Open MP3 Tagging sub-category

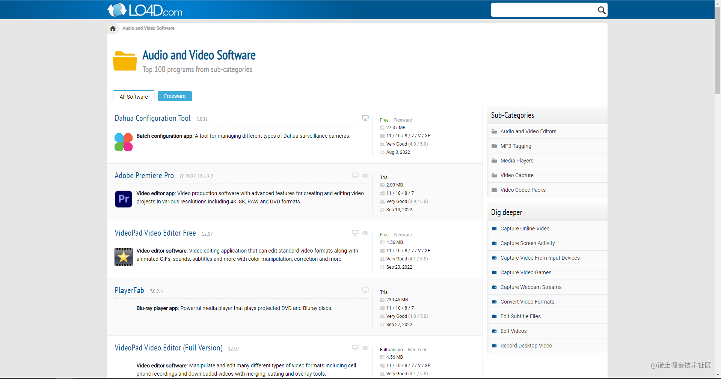(x=516, y=146)
